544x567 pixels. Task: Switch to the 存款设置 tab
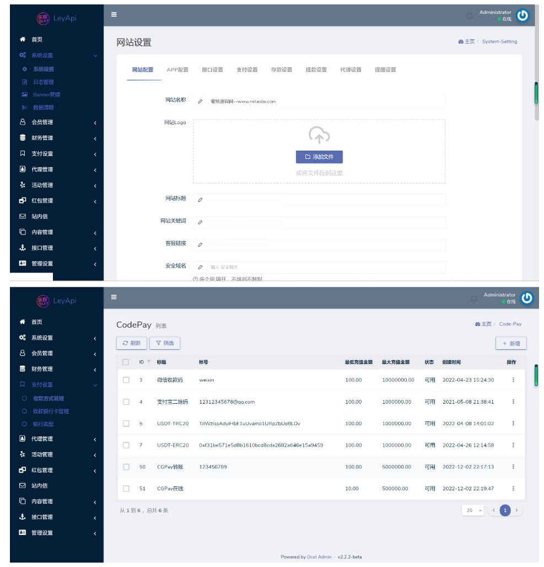point(281,70)
